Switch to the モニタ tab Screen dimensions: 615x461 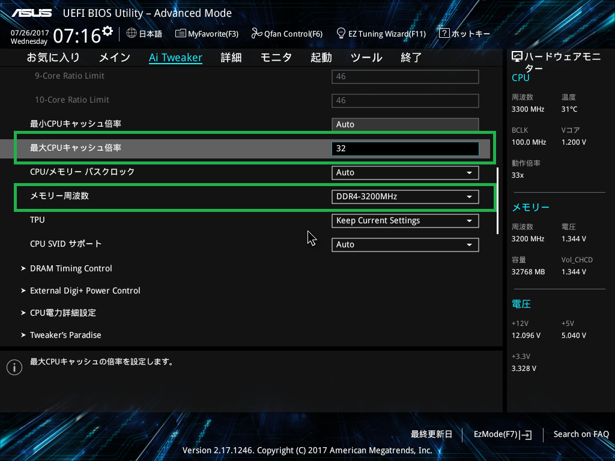coord(276,58)
